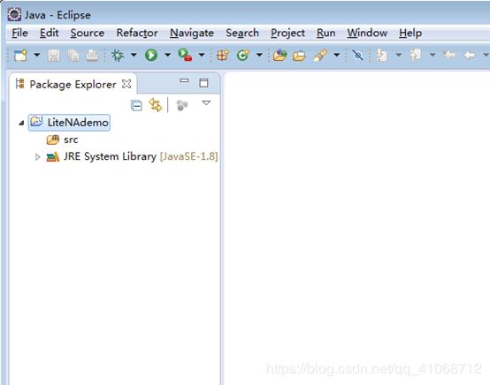Open the Source menu
The image size is (490, 385).
pos(88,33)
